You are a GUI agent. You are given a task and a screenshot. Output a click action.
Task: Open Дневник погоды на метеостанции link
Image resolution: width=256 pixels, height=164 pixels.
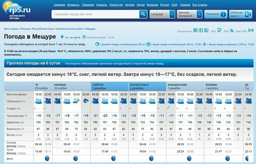[x=123, y=44]
